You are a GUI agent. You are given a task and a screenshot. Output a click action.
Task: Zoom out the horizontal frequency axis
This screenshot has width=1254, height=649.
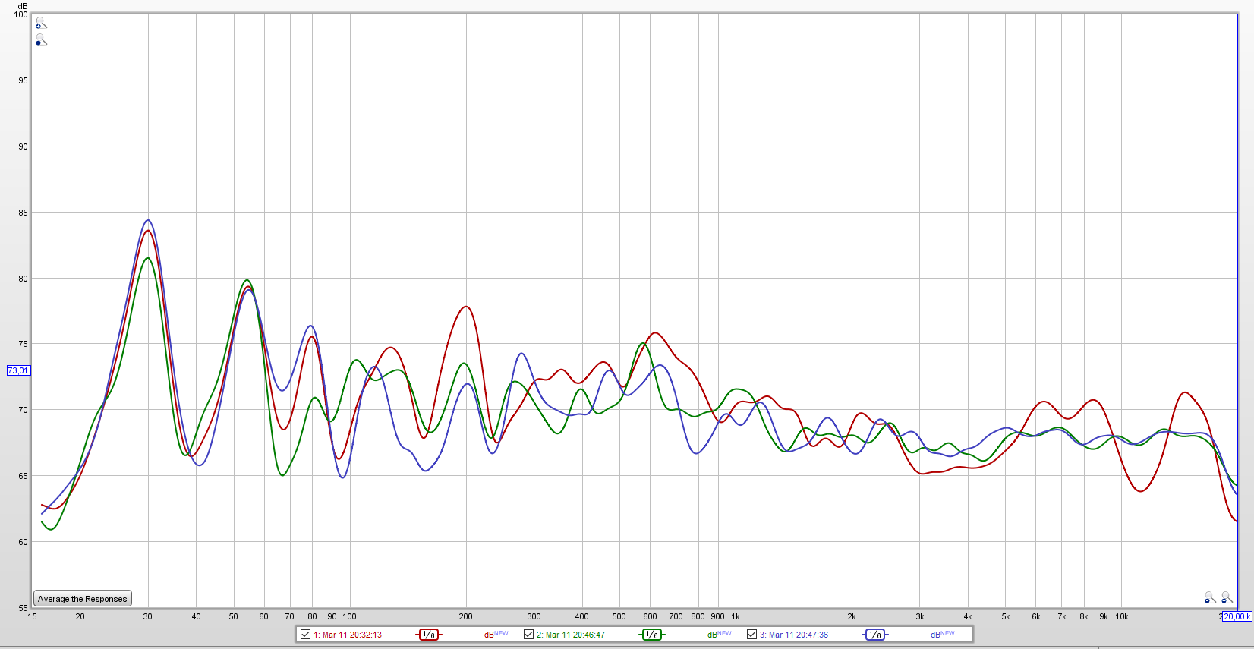1210,598
